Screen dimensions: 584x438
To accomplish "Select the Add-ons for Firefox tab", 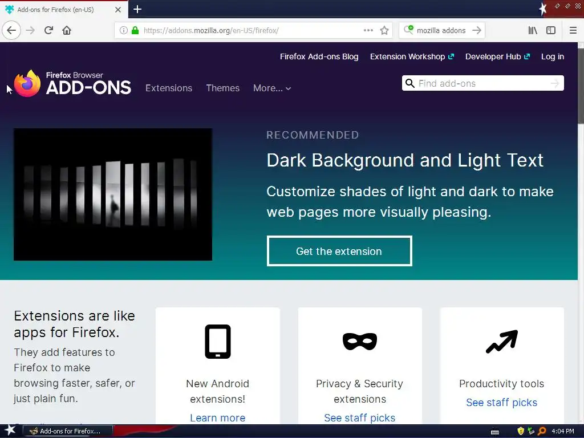I will tap(64, 10).
